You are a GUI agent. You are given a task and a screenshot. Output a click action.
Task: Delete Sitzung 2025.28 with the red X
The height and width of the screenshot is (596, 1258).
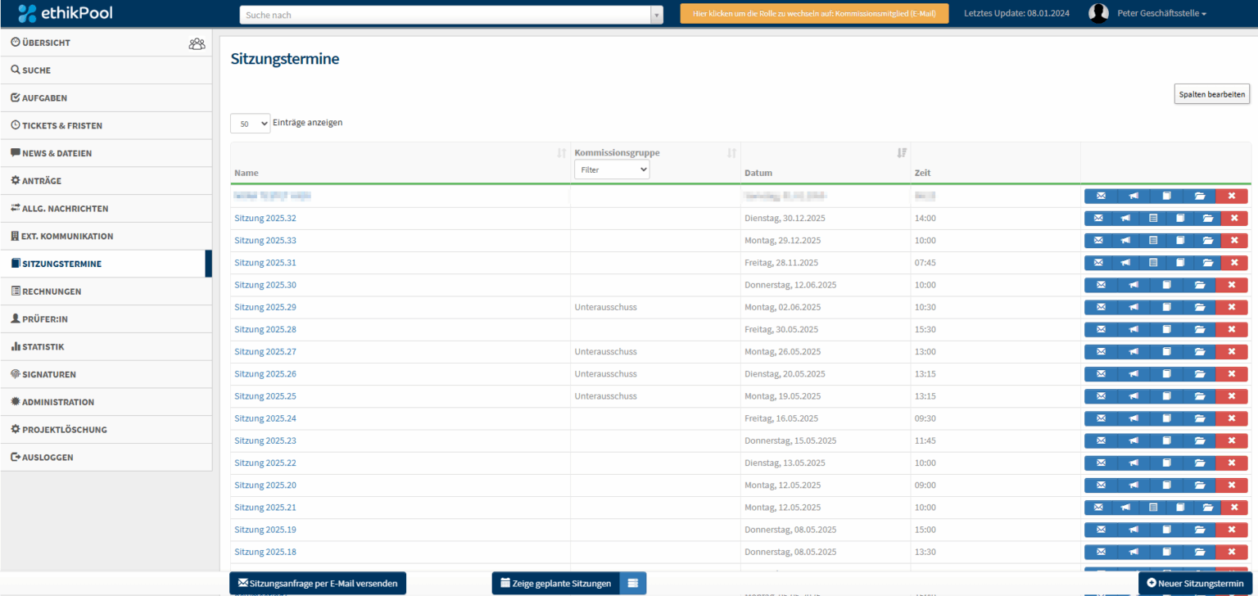tap(1232, 329)
